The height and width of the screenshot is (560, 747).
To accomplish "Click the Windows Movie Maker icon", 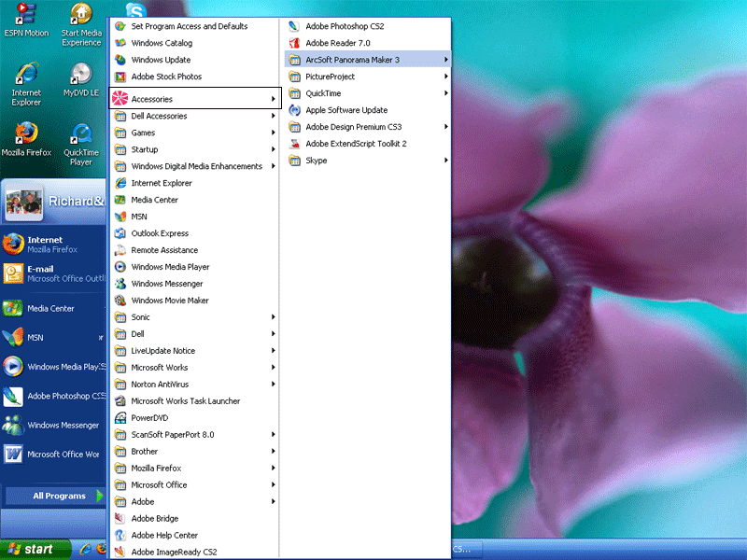I will [120, 301].
